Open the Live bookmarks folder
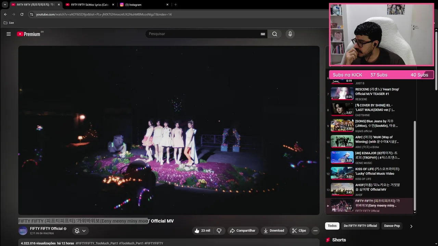438x246 pixels. tap(9, 23)
